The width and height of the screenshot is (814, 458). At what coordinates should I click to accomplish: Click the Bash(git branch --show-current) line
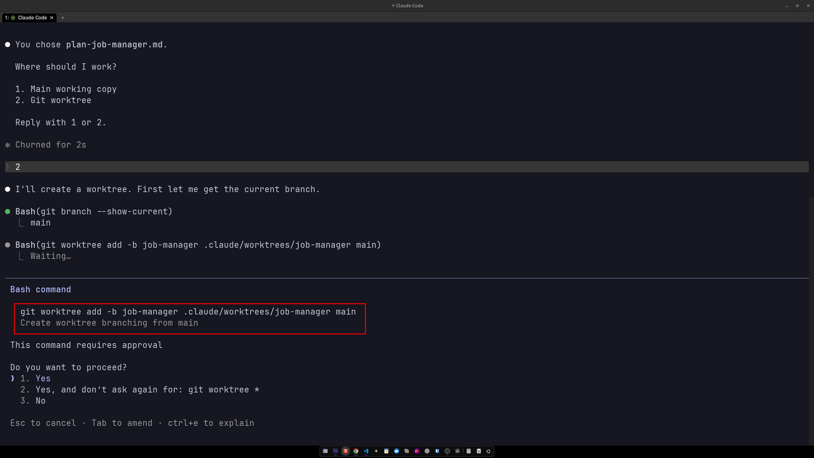[94, 212]
